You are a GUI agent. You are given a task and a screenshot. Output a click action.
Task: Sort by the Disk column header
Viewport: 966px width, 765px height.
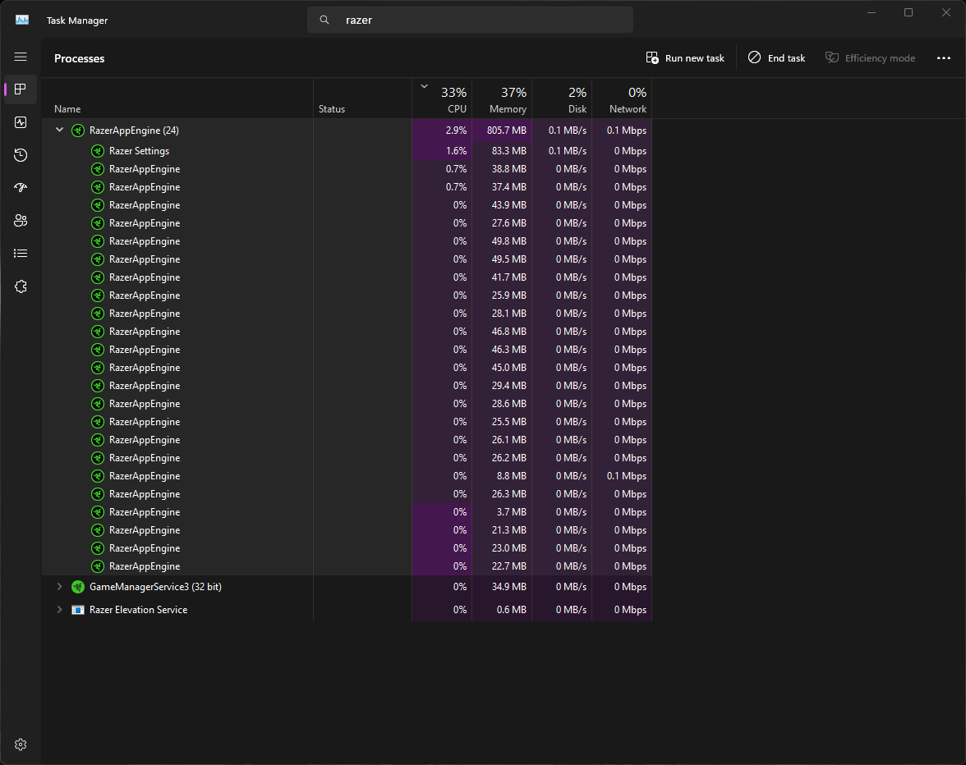coord(562,98)
